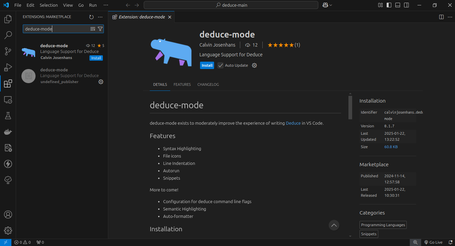Go back in navigation history
455x246 pixels.
point(128,5)
